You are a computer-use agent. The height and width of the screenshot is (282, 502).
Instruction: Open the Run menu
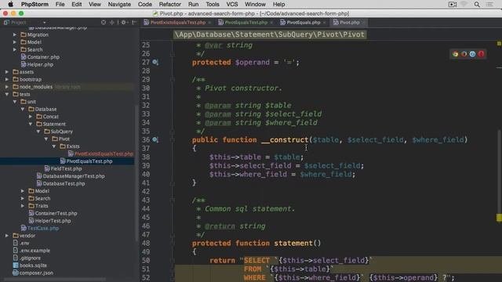(194, 5)
